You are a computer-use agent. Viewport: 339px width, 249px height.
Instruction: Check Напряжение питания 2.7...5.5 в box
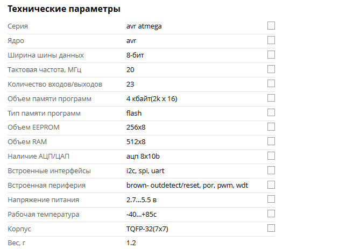[271, 199]
